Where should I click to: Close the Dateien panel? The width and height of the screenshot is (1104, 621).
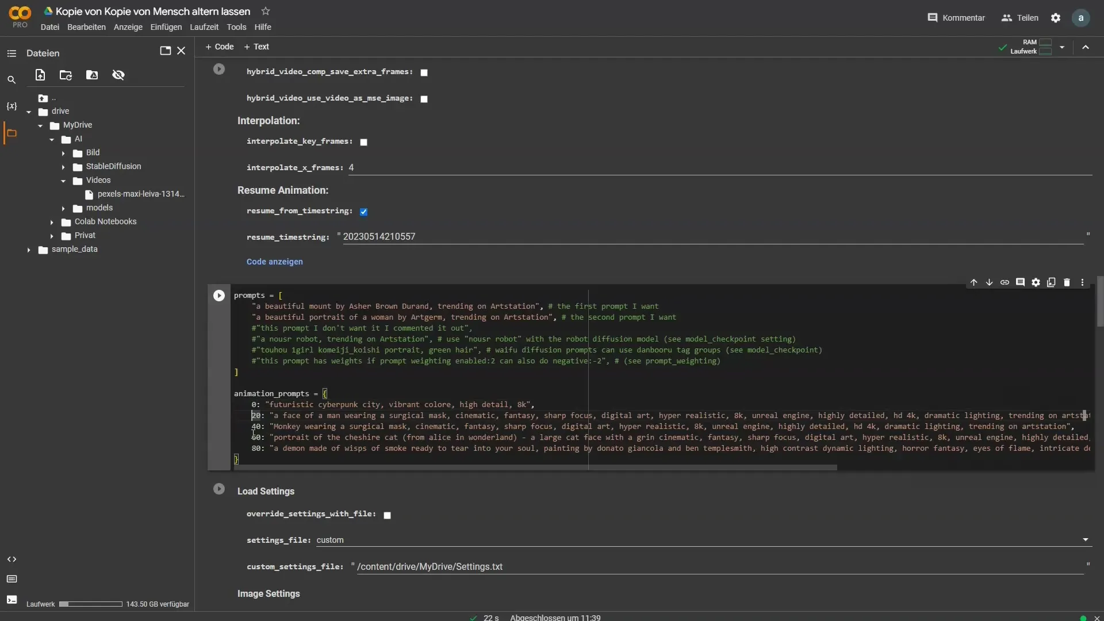click(x=181, y=51)
